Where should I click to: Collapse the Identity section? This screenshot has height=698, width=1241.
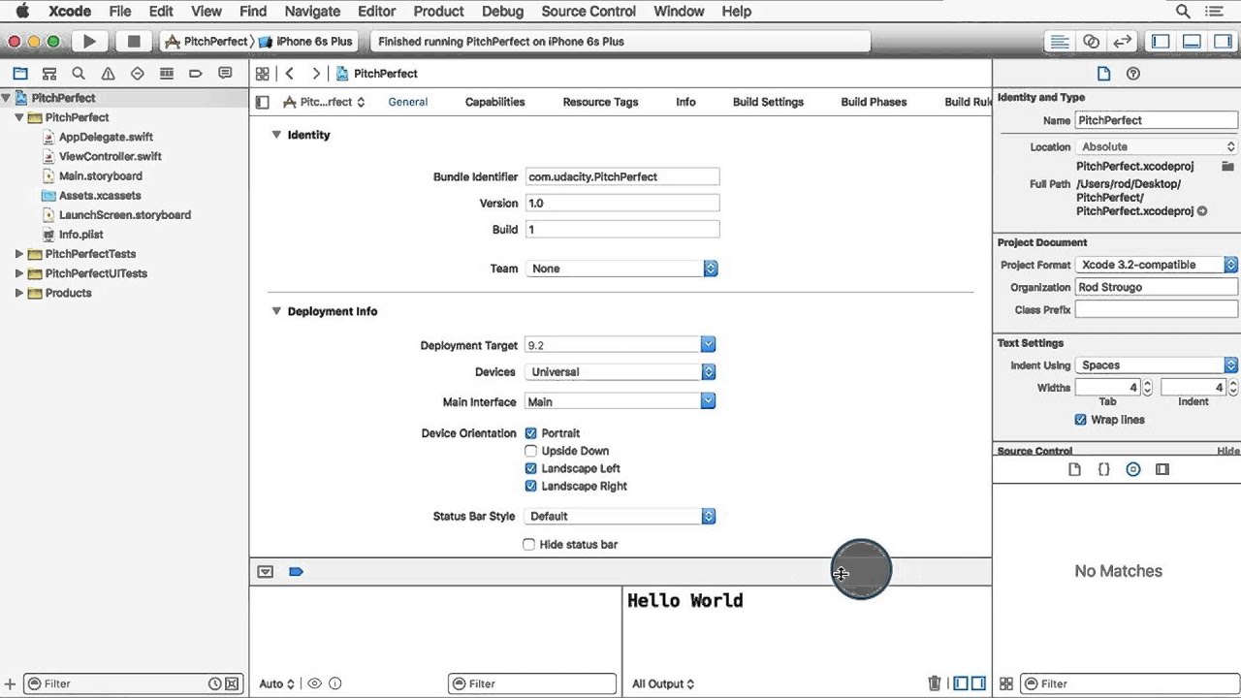pyautogui.click(x=276, y=135)
